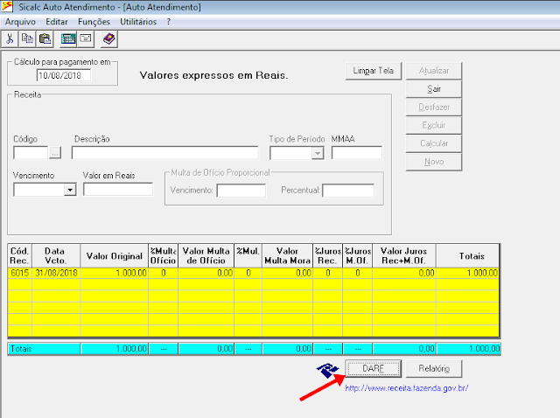
Task: Expand the Vencimento date dropdown
Action: (70, 190)
